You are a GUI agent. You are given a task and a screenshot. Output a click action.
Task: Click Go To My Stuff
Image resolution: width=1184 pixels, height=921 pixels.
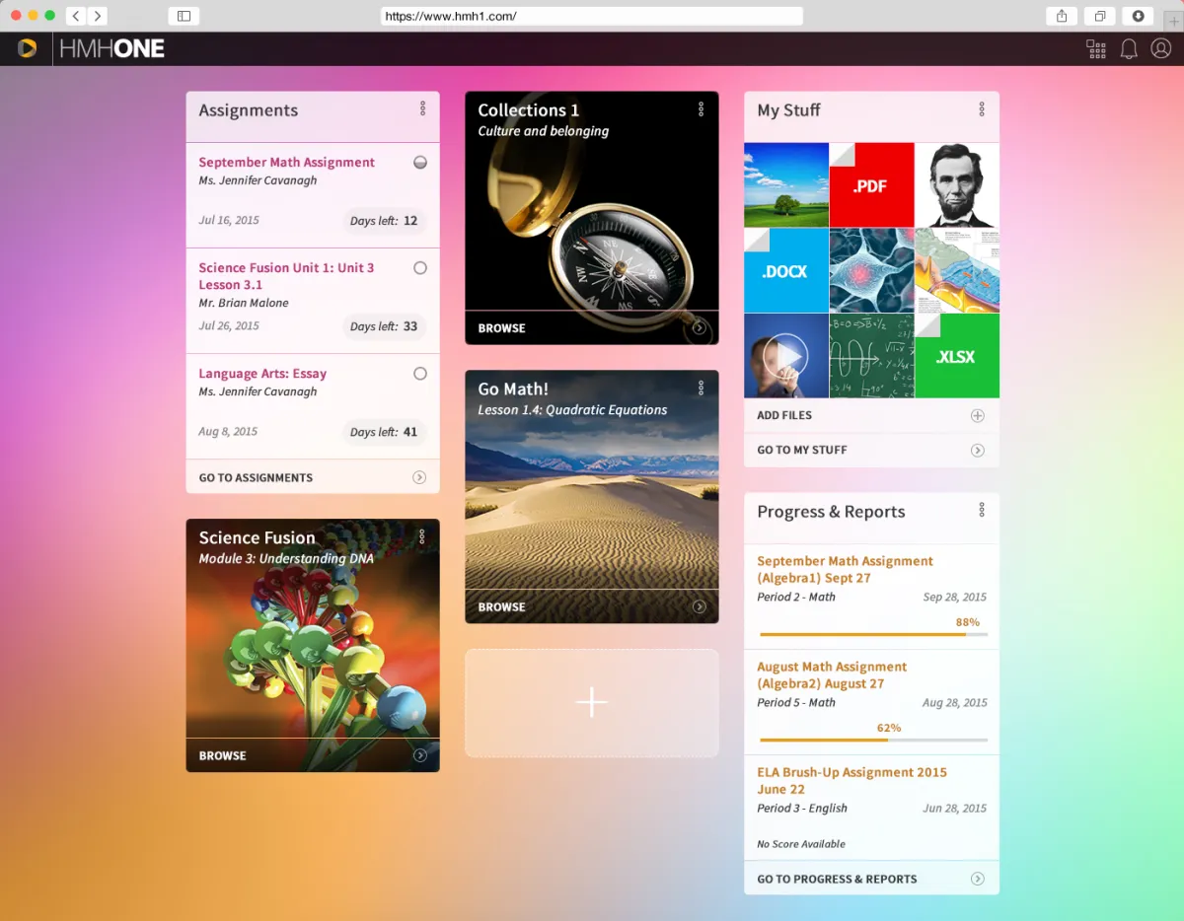(x=802, y=451)
